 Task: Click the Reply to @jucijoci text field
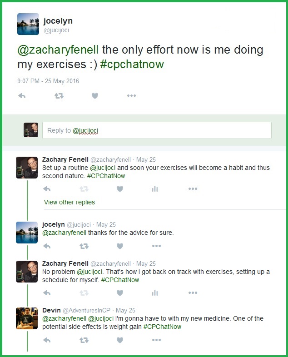pyautogui.click(x=156, y=130)
